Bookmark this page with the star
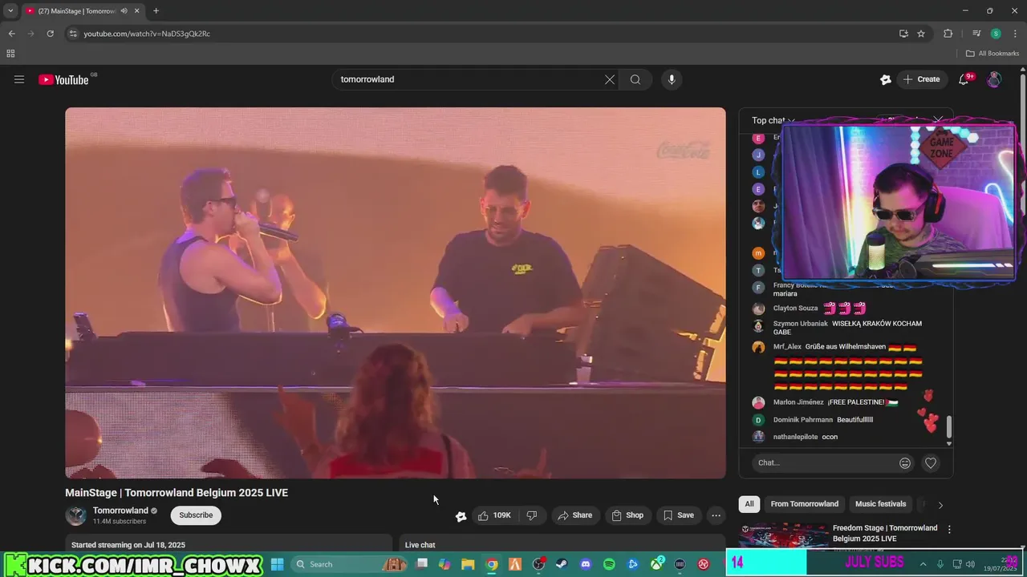Screen dimensions: 1027x577 point(921,34)
